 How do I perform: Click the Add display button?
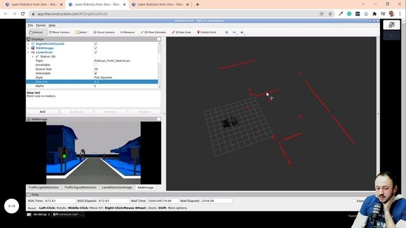43,111
